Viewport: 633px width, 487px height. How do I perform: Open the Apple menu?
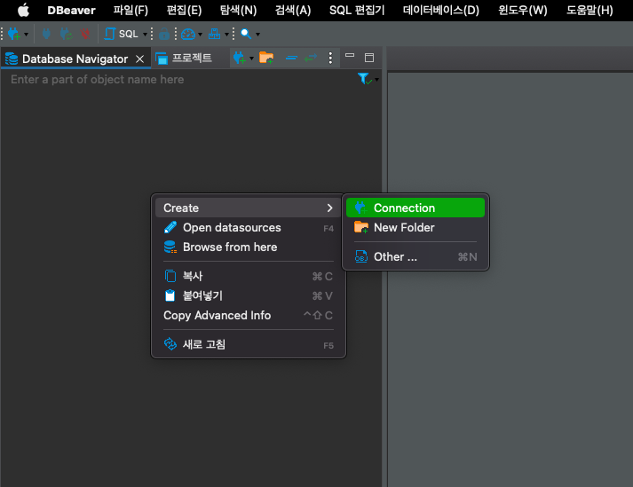[23, 10]
